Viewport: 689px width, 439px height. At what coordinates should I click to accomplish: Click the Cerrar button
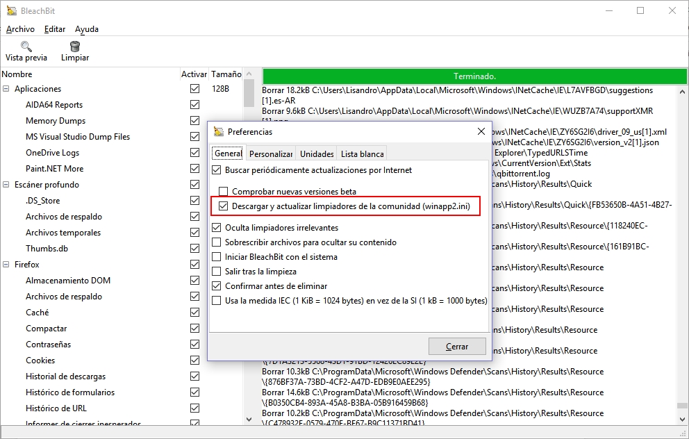(457, 347)
